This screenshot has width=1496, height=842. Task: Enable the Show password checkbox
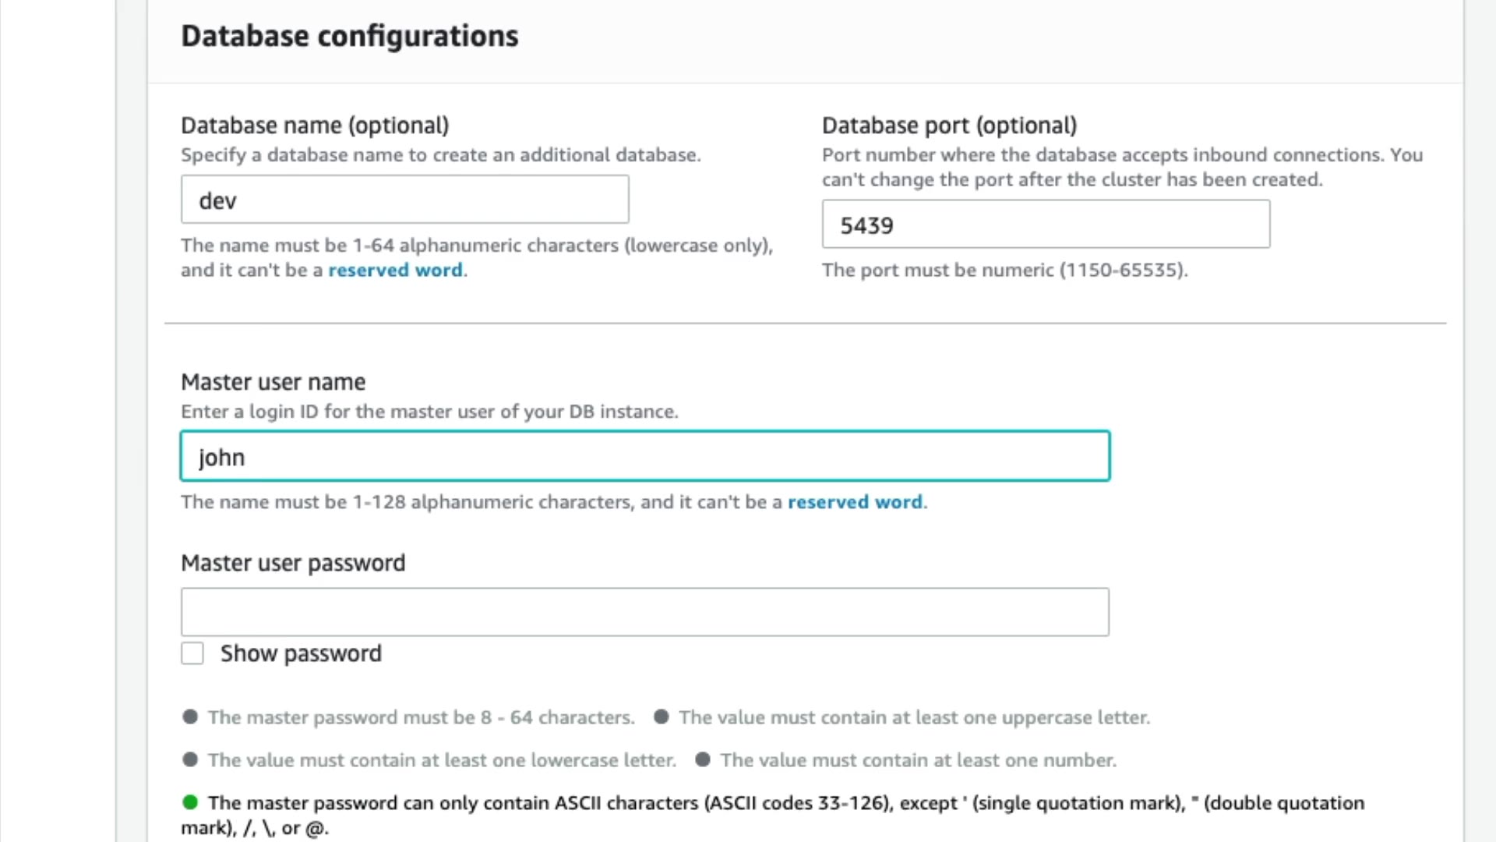192,653
